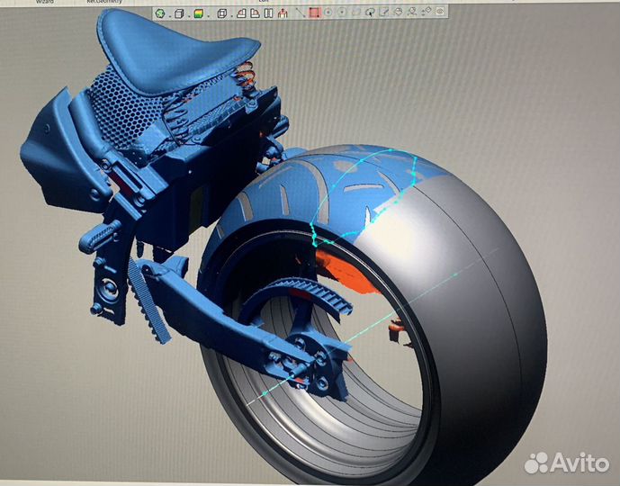This screenshot has height=486, width=620.
Task: Select the red Rectangle selection mode tool
Action: (314, 13)
